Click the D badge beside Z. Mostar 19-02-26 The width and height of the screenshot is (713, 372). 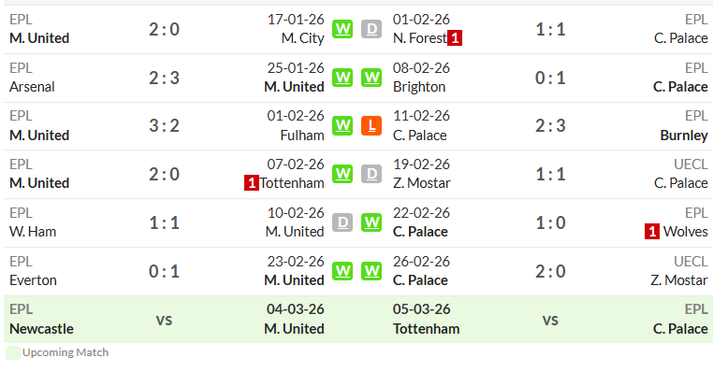pos(371,174)
